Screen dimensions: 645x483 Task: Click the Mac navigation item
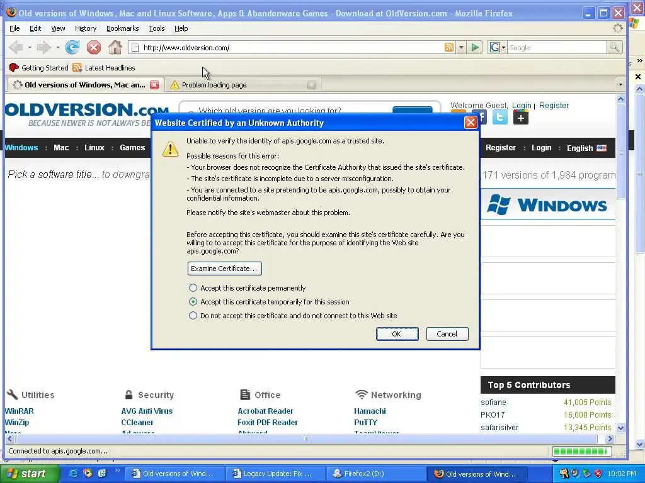click(61, 147)
